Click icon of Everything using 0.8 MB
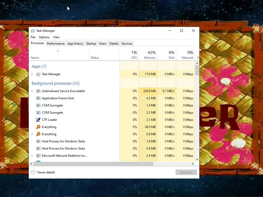The height and width of the screenshot is (197, 263). [38, 134]
